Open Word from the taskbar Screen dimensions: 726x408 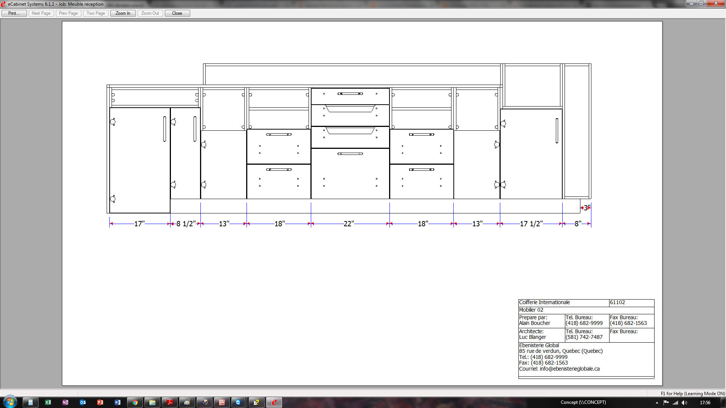[118, 402]
